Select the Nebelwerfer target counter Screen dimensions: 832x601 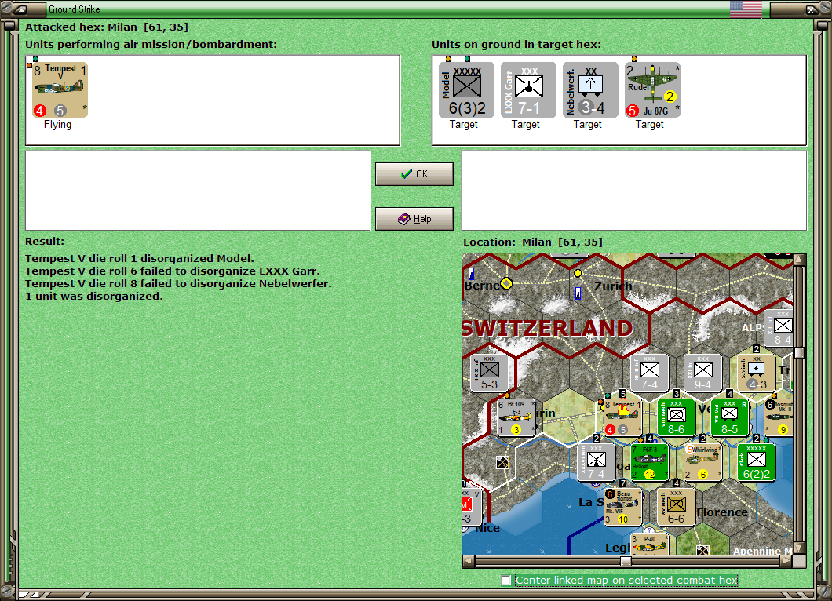coord(590,89)
